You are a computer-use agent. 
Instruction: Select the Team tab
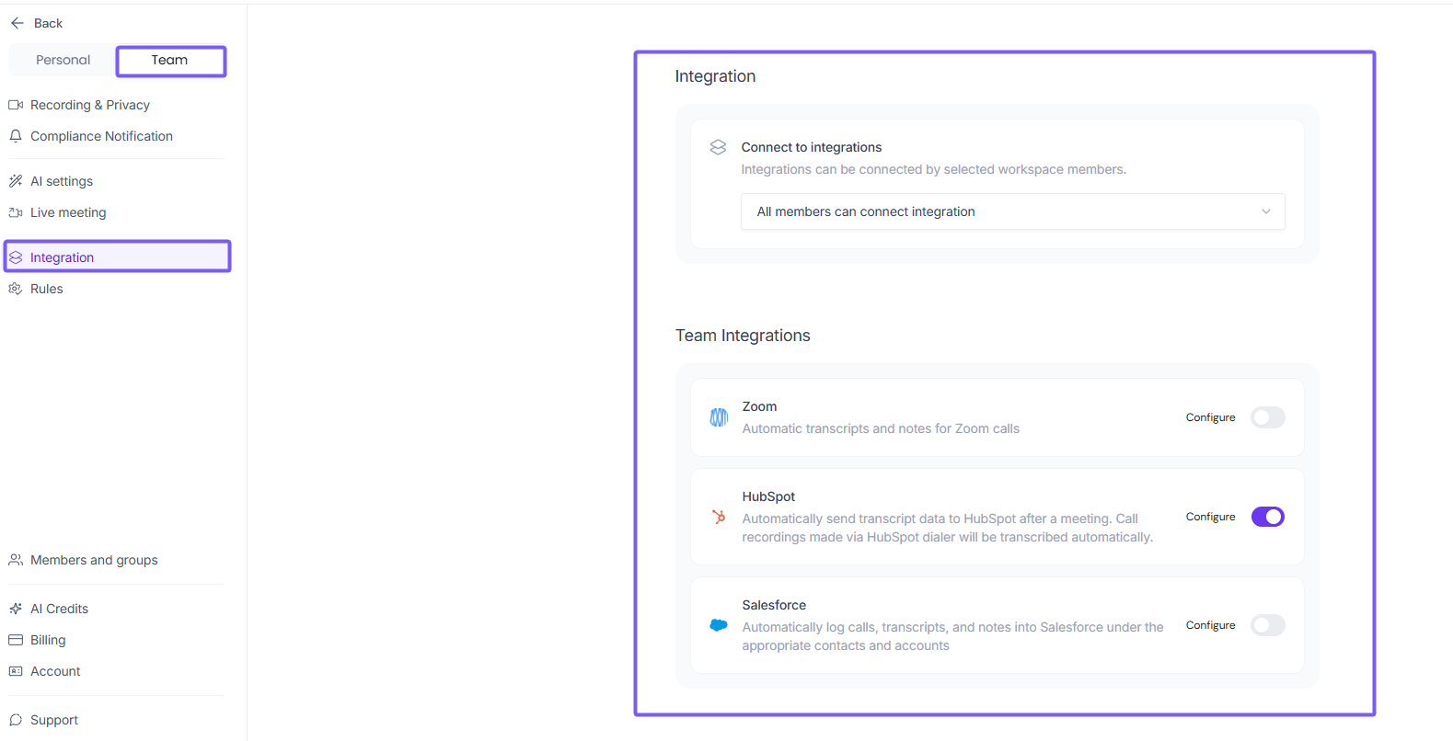pyautogui.click(x=170, y=61)
